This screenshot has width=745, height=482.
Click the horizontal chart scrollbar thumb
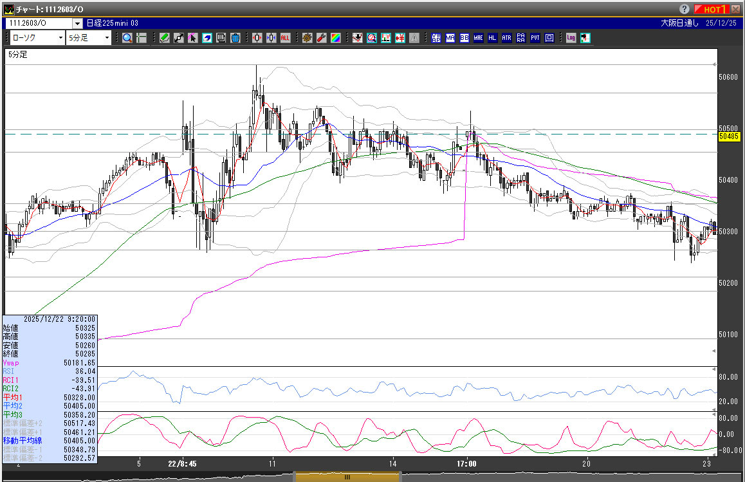(347, 477)
